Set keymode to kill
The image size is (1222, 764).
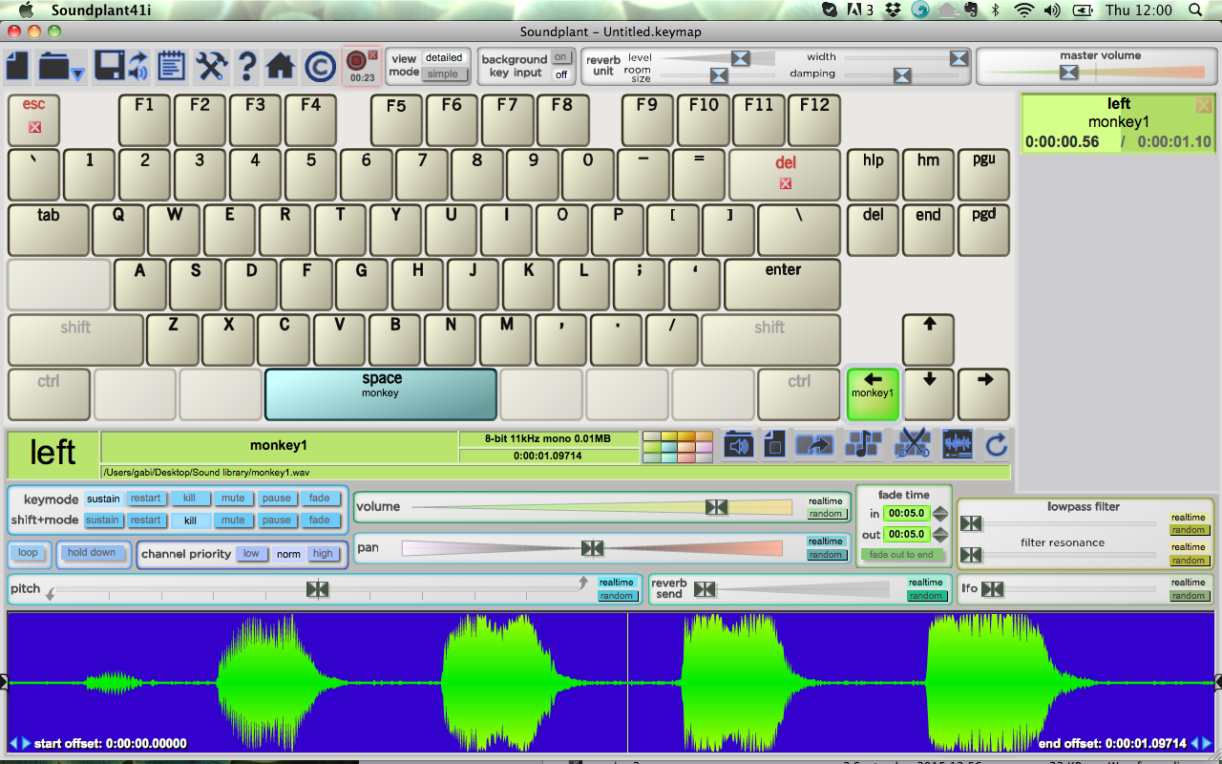point(190,499)
